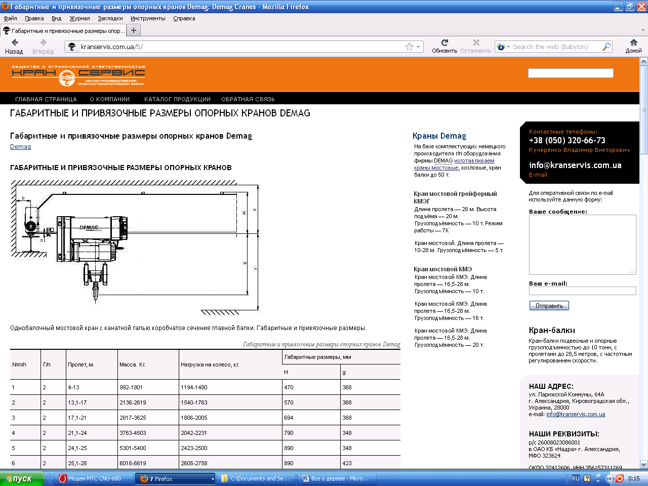Click Нагрузка на колесо column header
This screenshot has width=648, height=486.
(210, 364)
